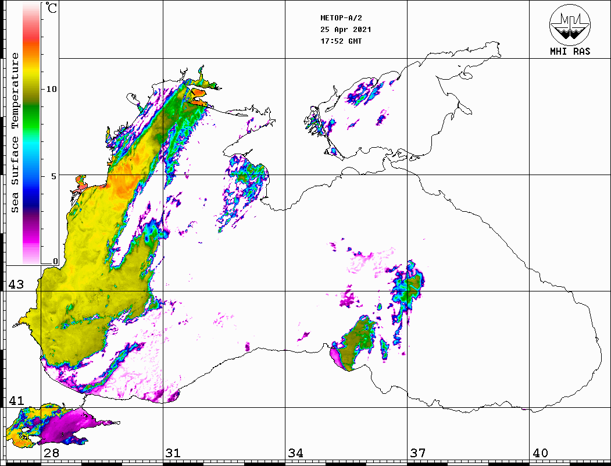Click longitude label '34'
Image resolution: width=611 pixels, height=466 pixels.
pyautogui.click(x=295, y=453)
